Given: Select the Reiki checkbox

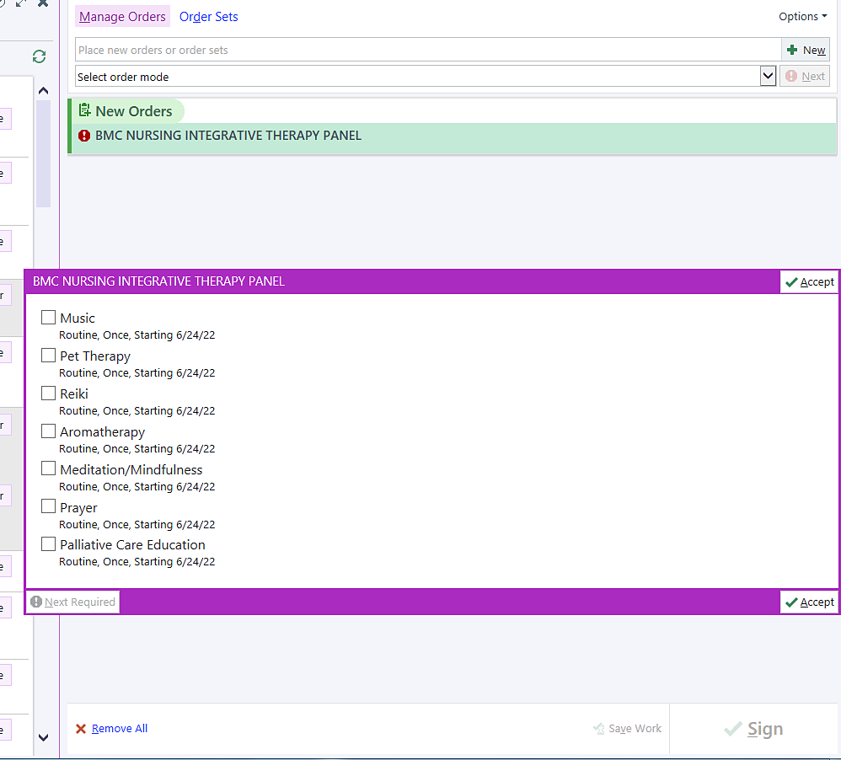Looking at the screenshot, I should click(49, 393).
